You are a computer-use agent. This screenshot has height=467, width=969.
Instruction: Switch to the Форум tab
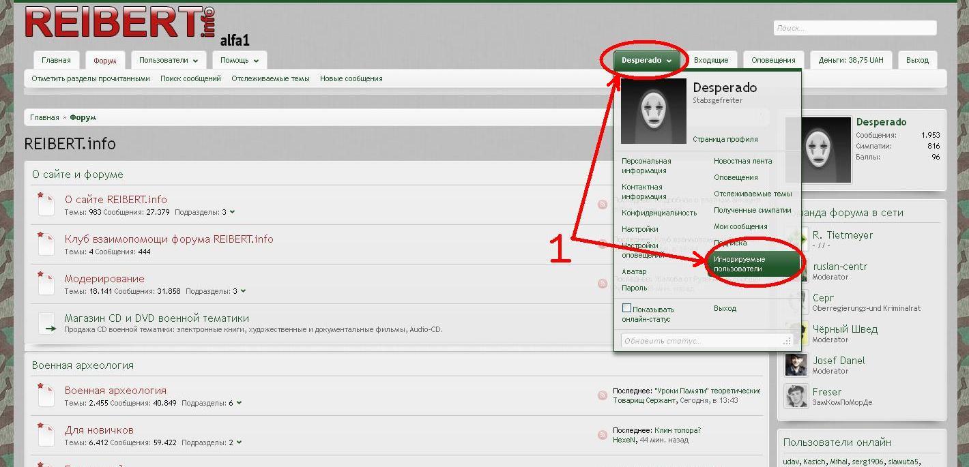(105, 60)
